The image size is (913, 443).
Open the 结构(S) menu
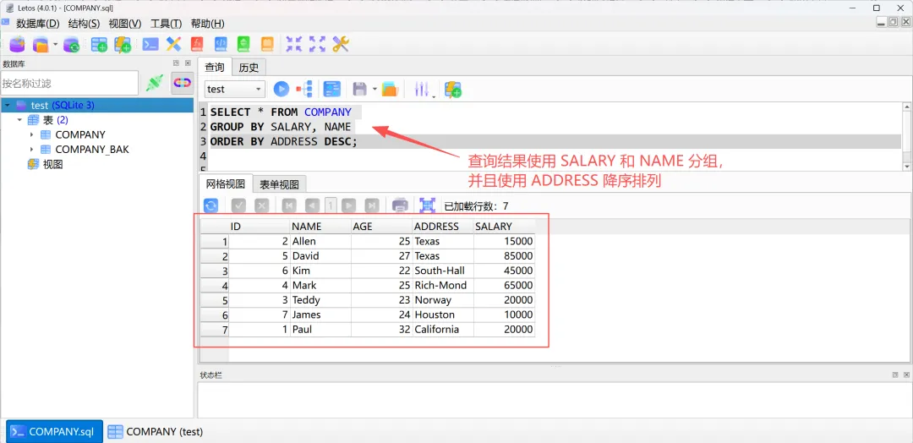(85, 24)
